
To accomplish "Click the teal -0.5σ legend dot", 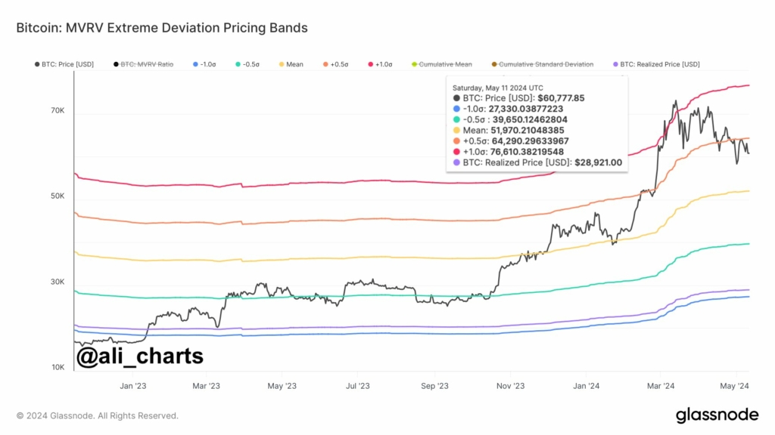I will [238, 64].
